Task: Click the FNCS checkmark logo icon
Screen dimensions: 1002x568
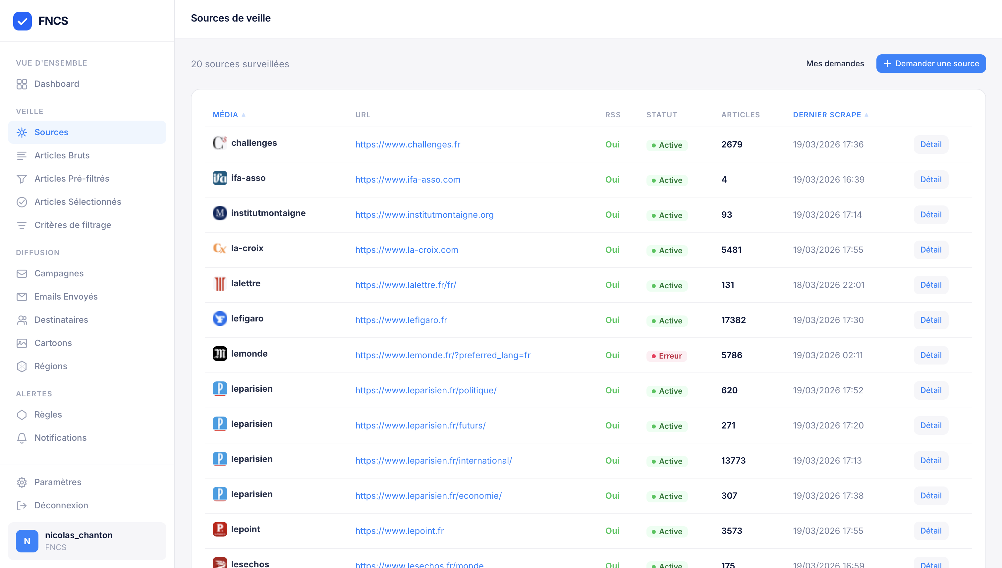Action: (x=22, y=21)
